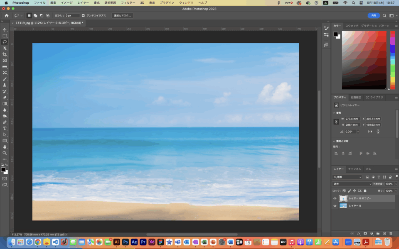The width and height of the screenshot is (399, 249).
Task: Select the Eraser tool
Action: [5, 98]
